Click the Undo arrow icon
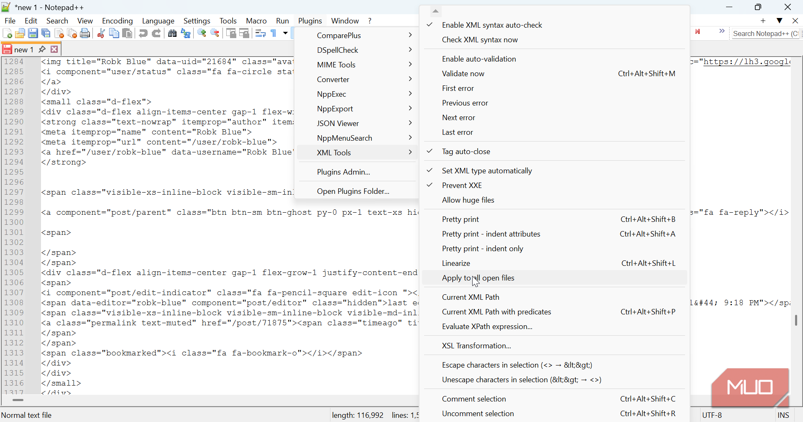The width and height of the screenshot is (803, 422). 143,33
